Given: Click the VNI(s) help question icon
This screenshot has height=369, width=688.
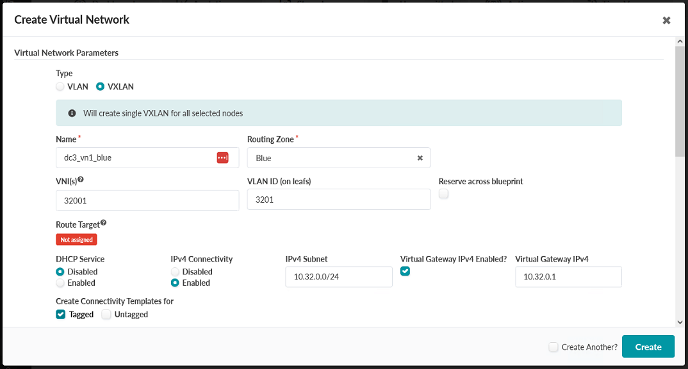Looking at the screenshot, I should click(x=81, y=180).
